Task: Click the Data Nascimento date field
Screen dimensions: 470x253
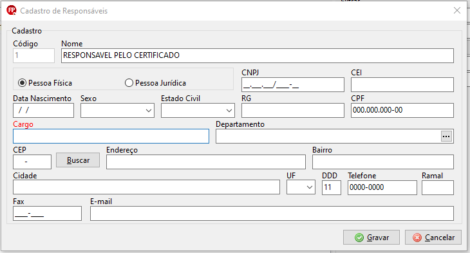Action: coord(44,110)
